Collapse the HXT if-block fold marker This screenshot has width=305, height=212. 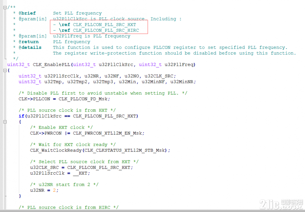pos(5,122)
